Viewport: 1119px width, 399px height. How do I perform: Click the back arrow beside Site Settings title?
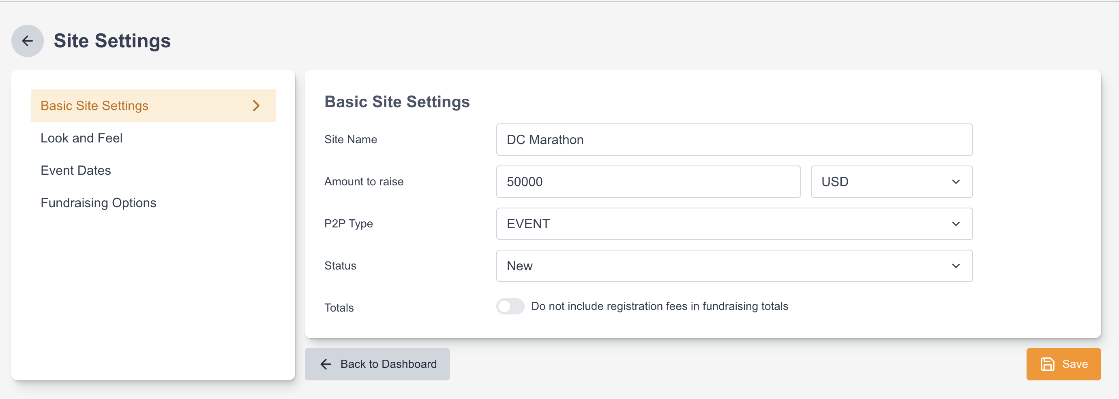click(x=27, y=41)
